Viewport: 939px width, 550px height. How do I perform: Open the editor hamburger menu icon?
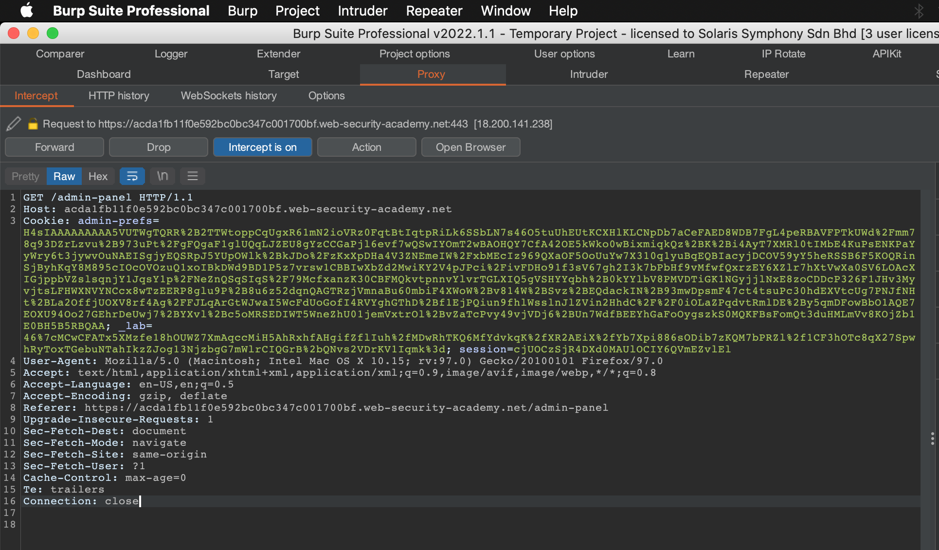click(x=193, y=176)
